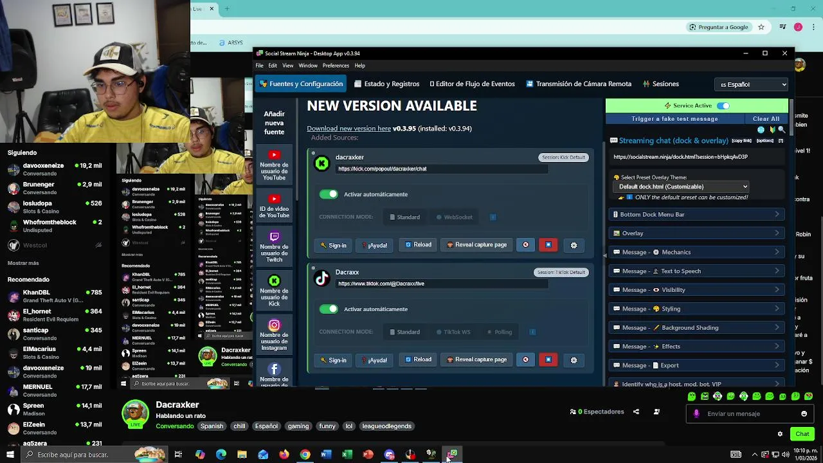Select WebSocket connection mode for Kick source

coord(455,217)
